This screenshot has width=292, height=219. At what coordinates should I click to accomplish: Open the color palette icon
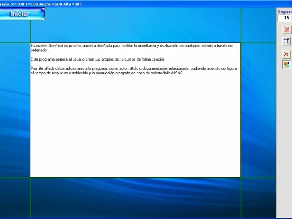(x=287, y=65)
